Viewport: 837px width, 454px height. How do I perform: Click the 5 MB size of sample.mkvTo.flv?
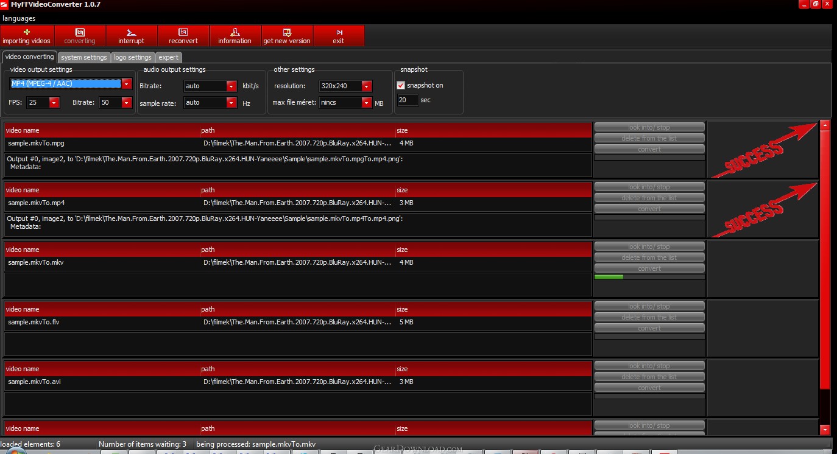[406, 323]
